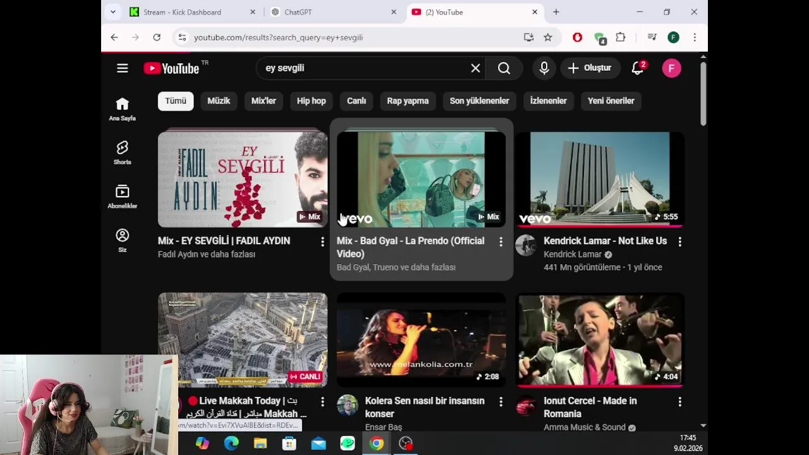Open Amma Music & Sound avatar
The image size is (809, 455).
click(526, 405)
